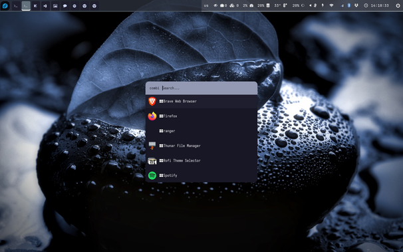
Task: Switch to the first terminal workspace
Action: click(16, 5)
